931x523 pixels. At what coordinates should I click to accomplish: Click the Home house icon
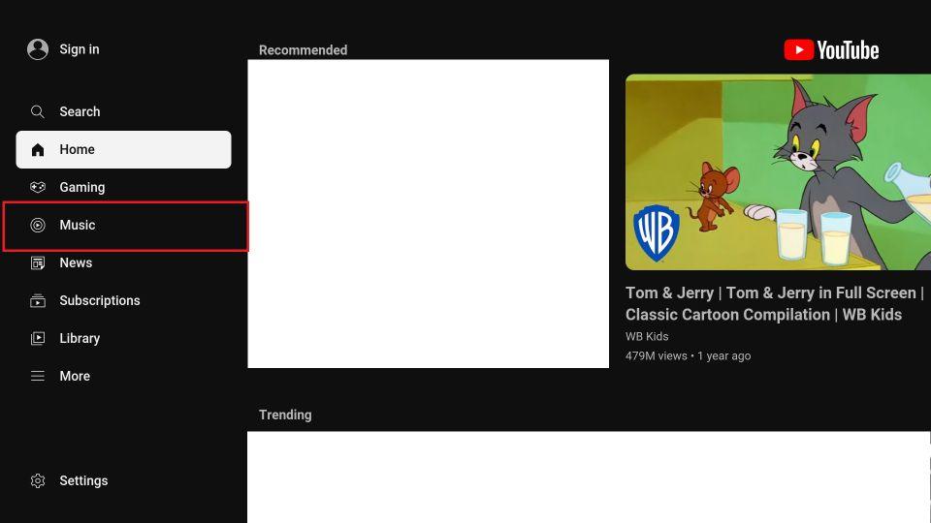pos(38,149)
